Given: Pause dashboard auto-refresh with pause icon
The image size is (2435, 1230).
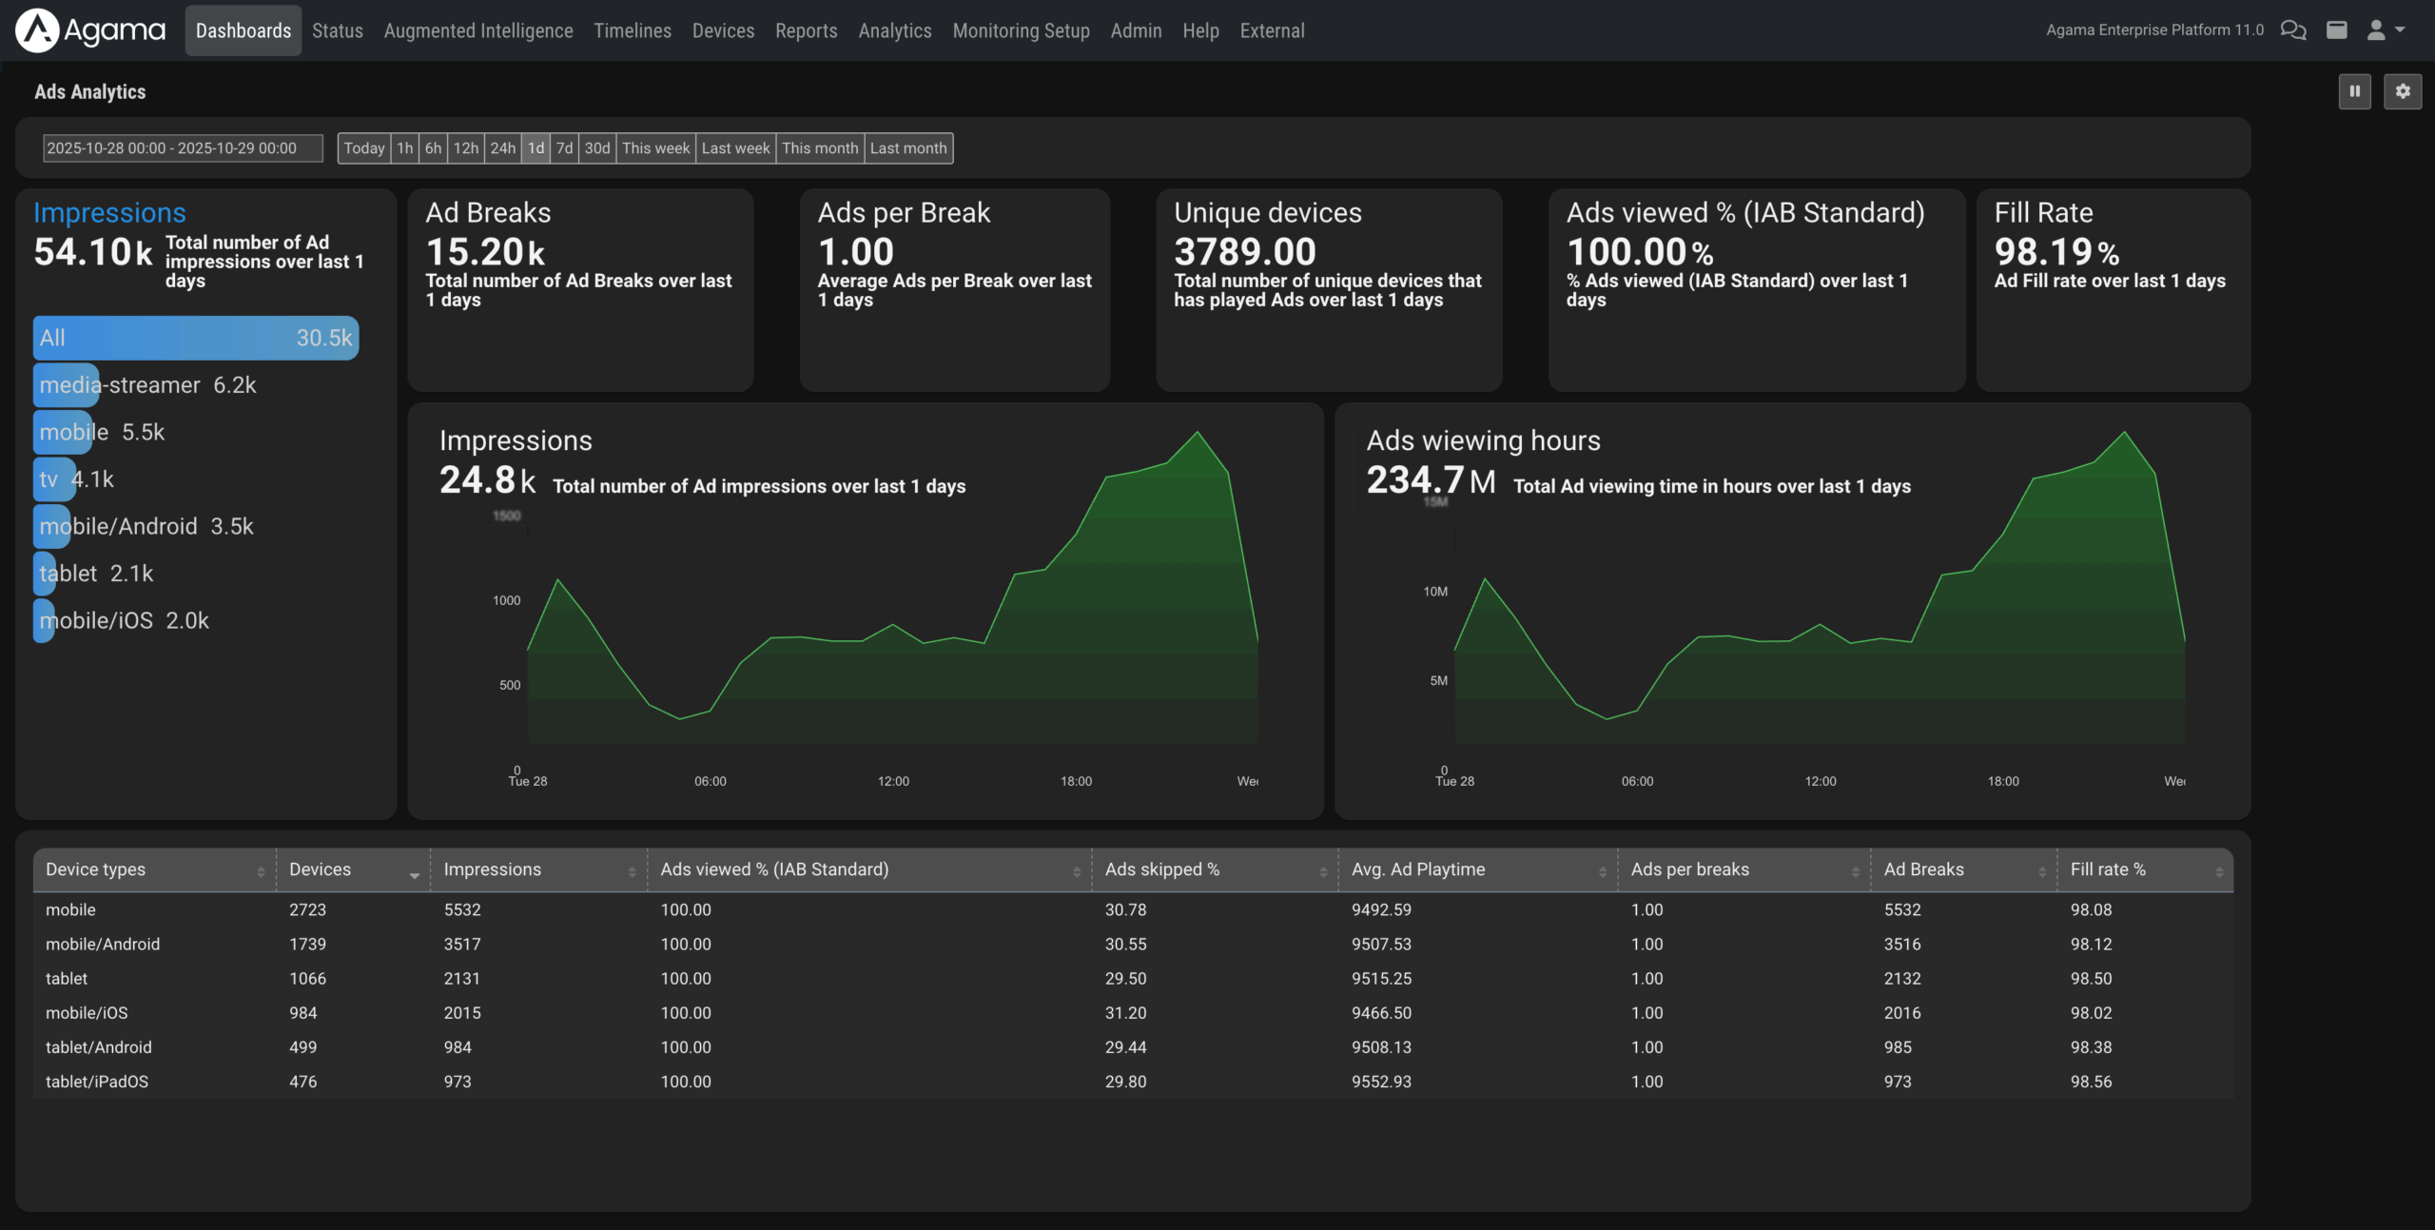Looking at the screenshot, I should (x=2355, y=90).
